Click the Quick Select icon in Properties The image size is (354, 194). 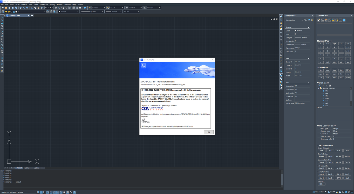pyautogui.click(x=312, y=20)
